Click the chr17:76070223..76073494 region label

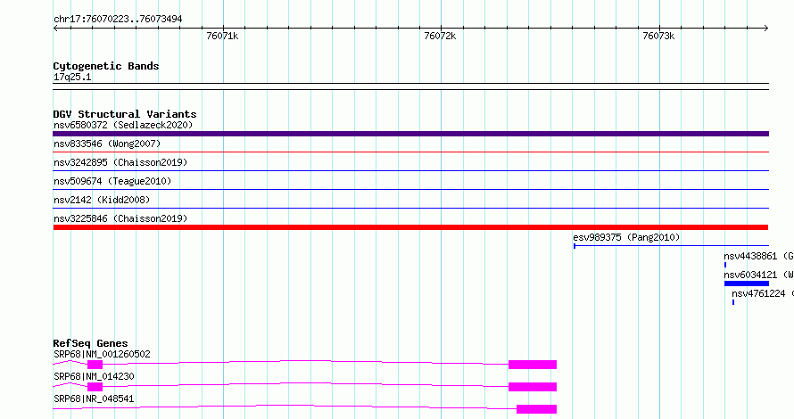118,19
